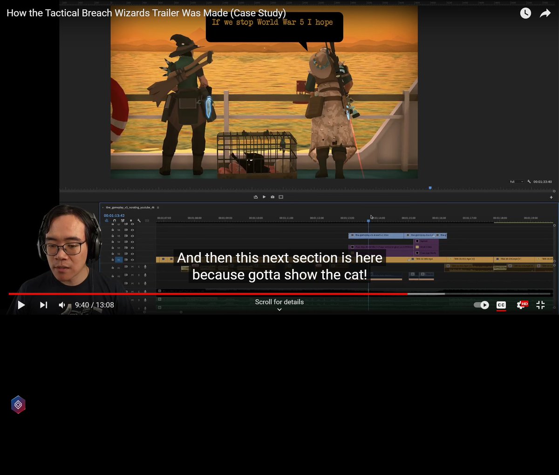This screenshot has width=559, height=475.
Task: Select the TBW-03-011.mp4 [V] clip
Action: coord(470,259)
